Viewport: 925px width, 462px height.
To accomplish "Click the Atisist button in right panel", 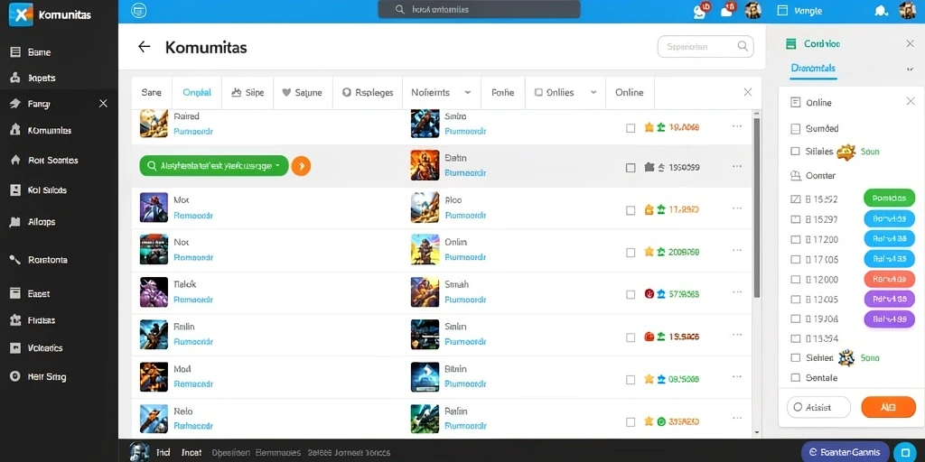I will click(x=818, y=407).
